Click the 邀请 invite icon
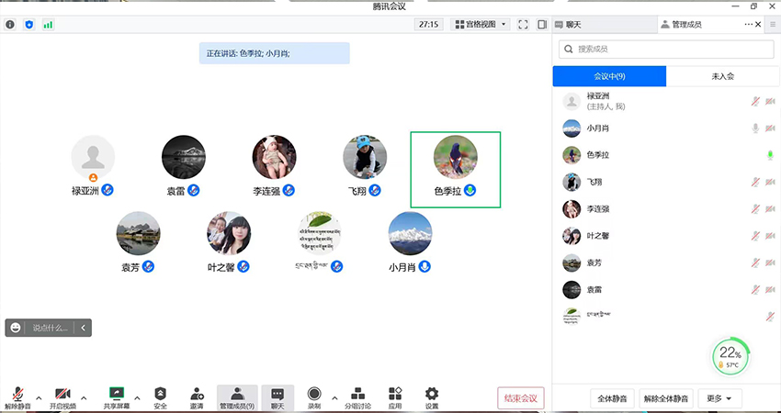 (197, 393)
